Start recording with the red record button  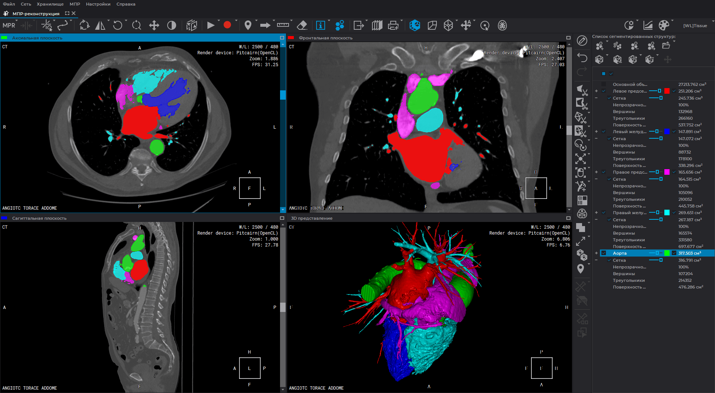(228, 25)
